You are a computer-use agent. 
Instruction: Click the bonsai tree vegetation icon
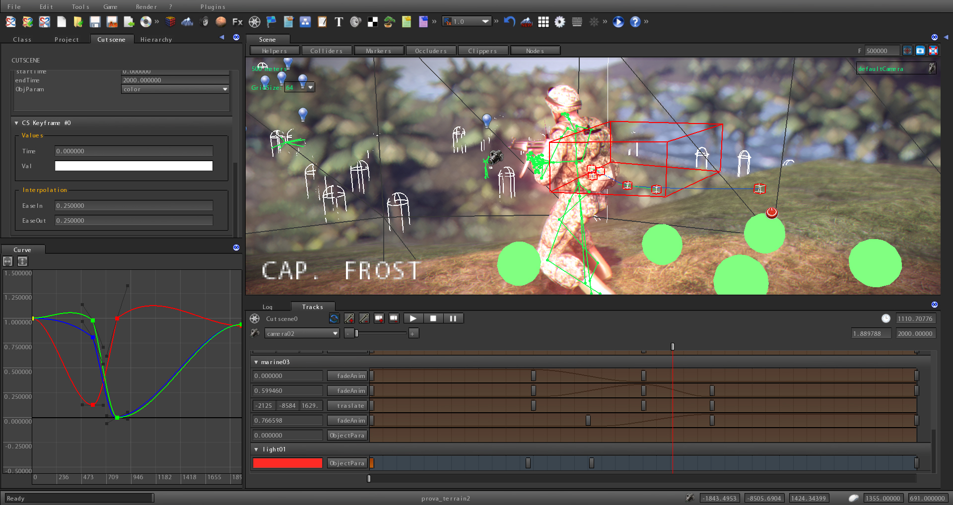(389, 22)
